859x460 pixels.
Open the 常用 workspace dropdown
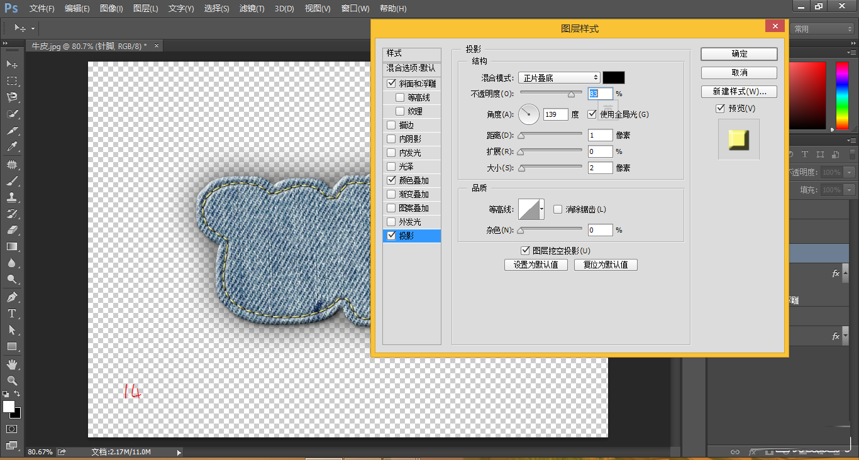(x=822, y=28)
